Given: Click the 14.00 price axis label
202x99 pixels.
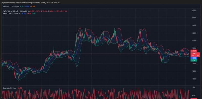Looking at the screenshot, I should tap(194, 71).
